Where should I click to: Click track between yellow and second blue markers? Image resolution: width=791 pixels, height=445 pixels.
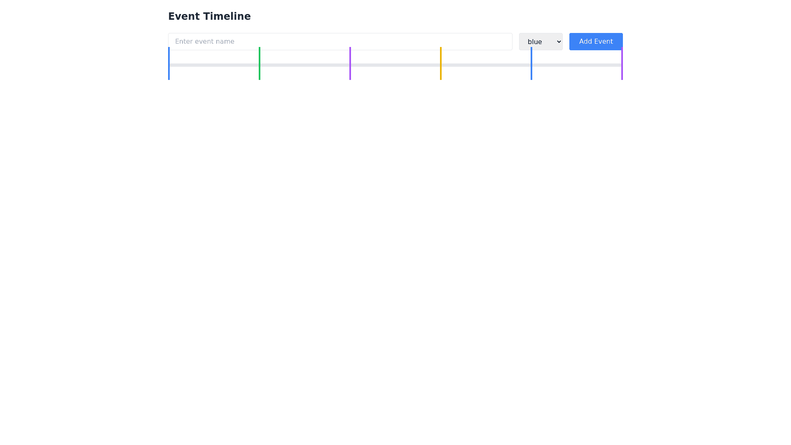486,65
